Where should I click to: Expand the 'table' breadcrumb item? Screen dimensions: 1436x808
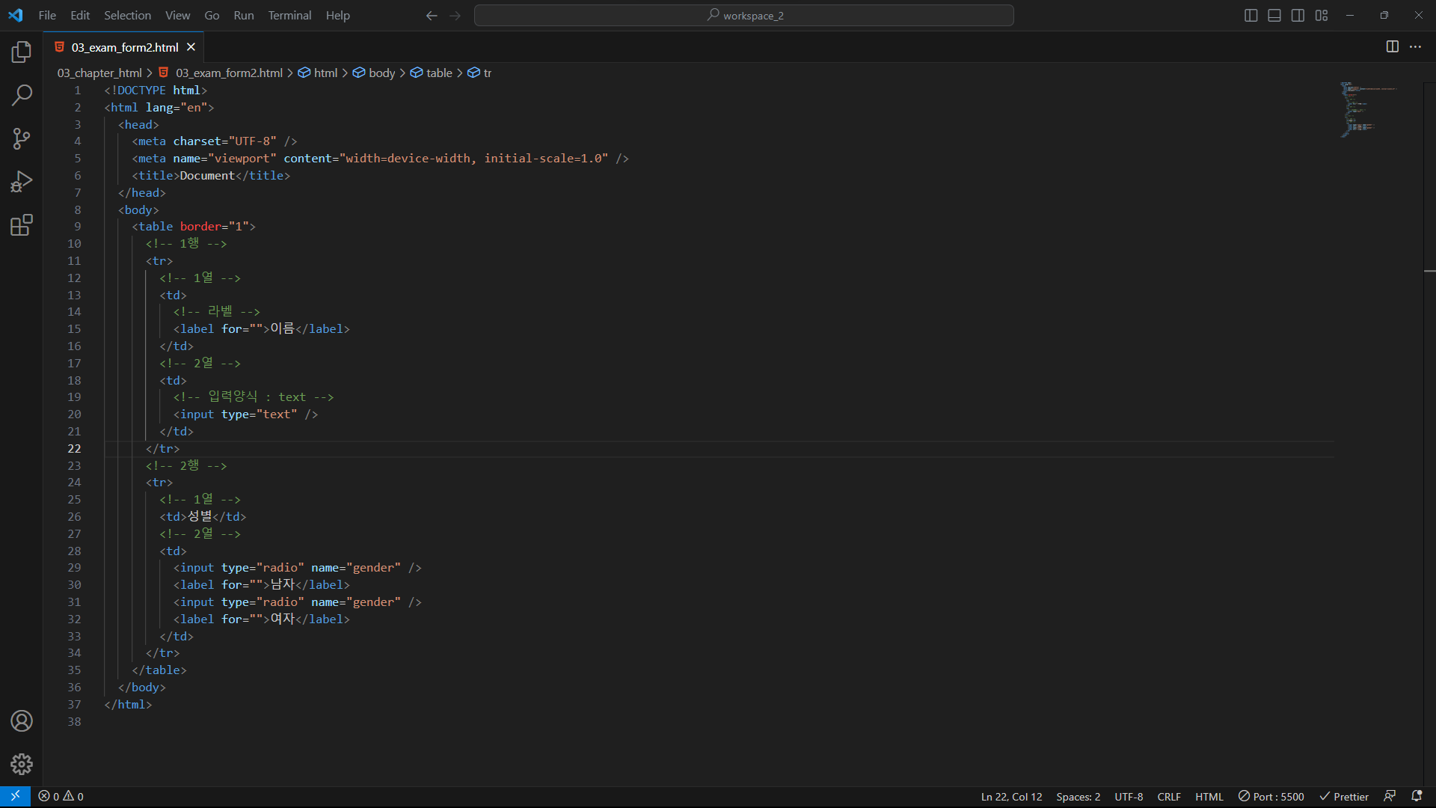(x=439, y=73)
